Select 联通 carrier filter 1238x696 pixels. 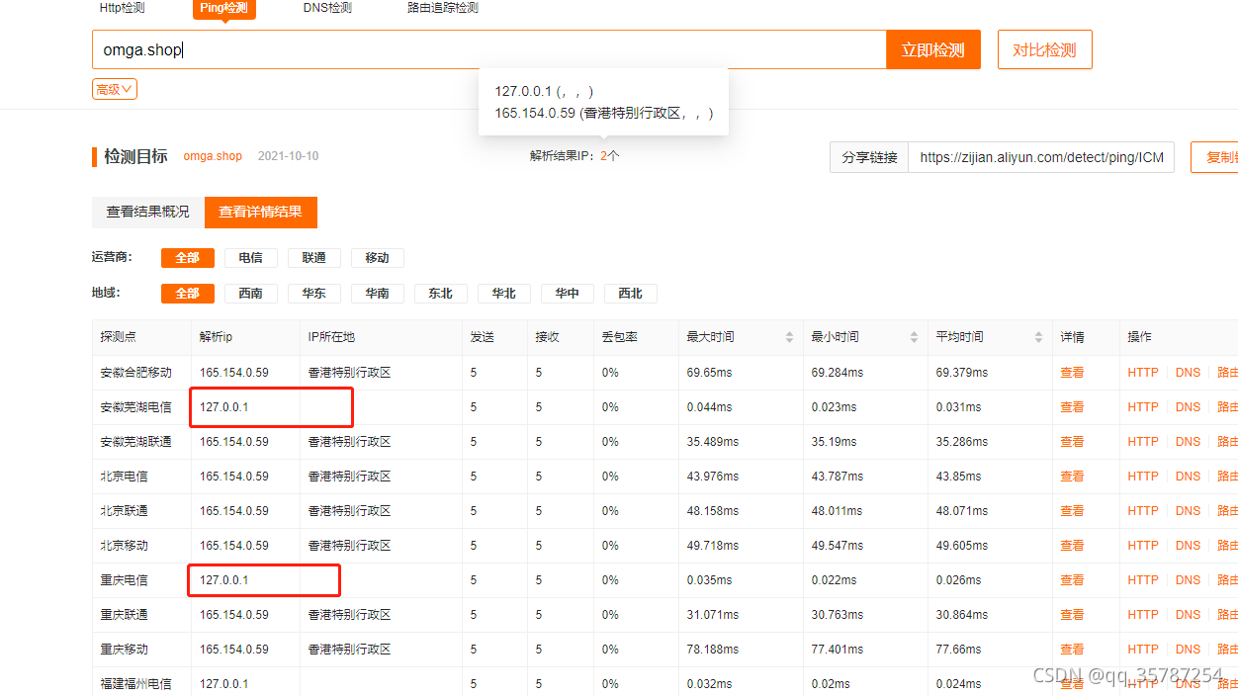click(x=314, y=258)
